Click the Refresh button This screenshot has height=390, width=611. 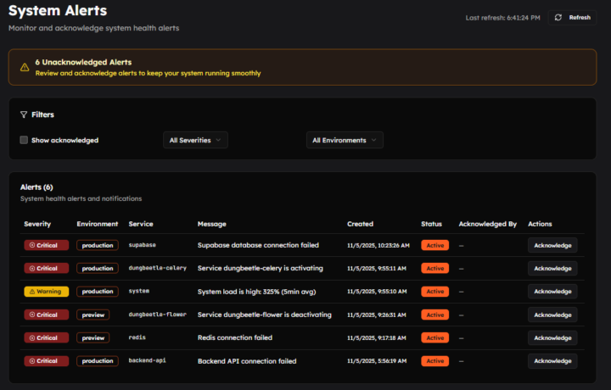(572, 18)
